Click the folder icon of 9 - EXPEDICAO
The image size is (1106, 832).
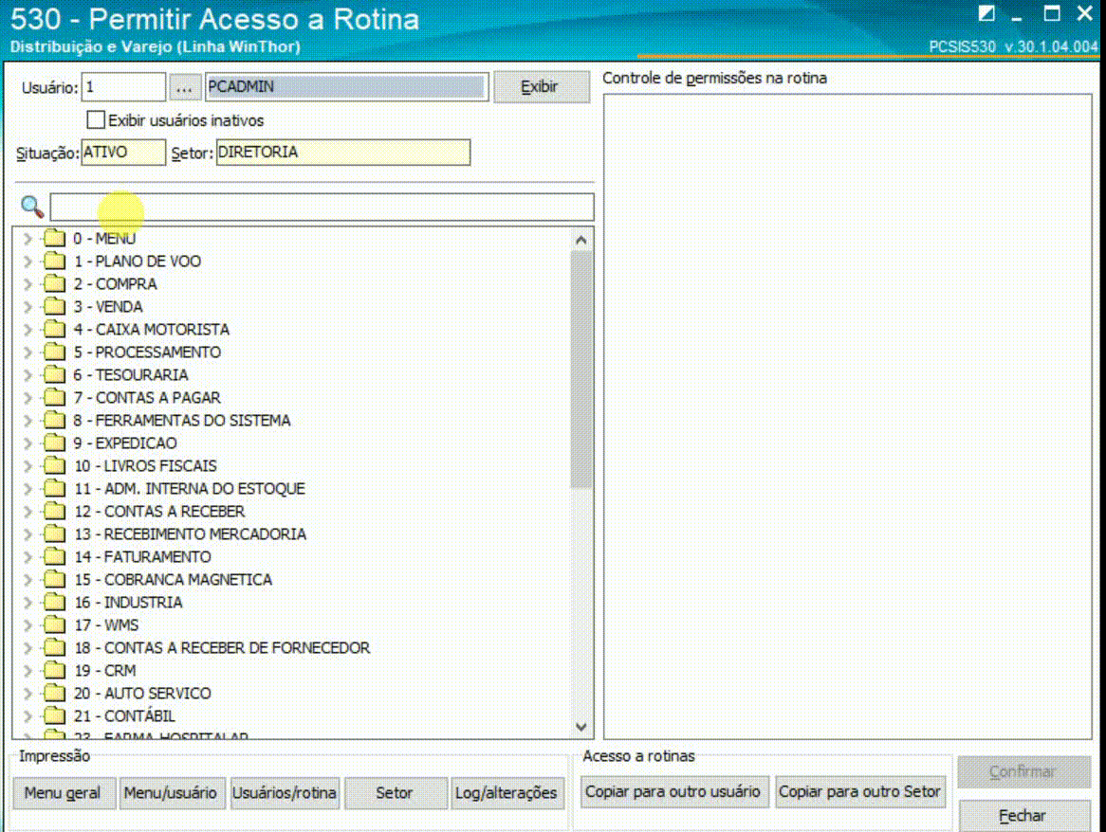click(54, 443)
